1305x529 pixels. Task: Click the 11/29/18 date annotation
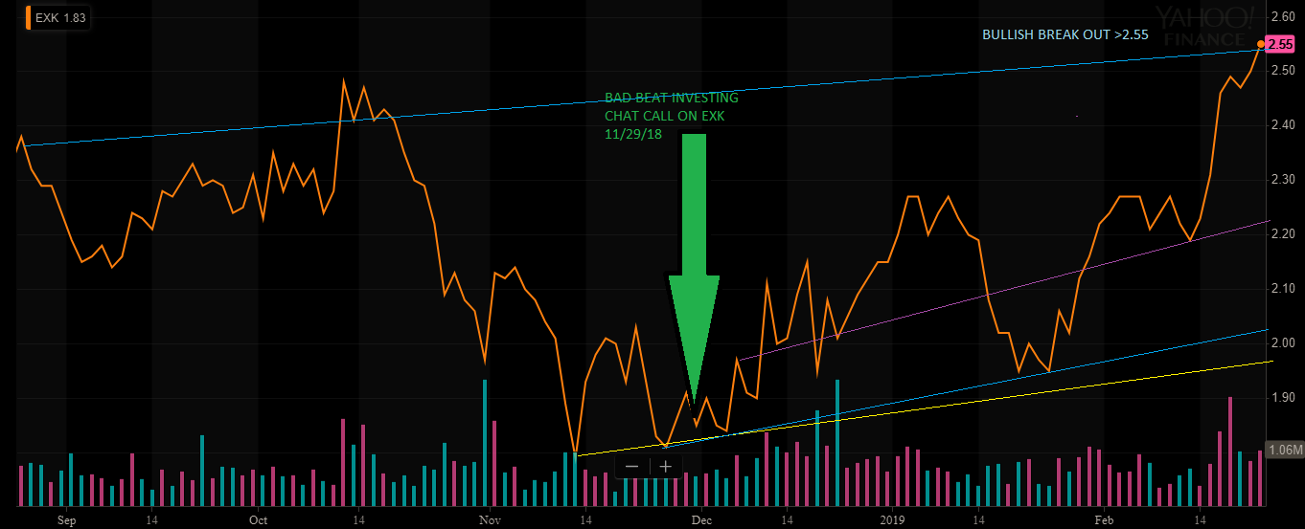point(628,134)
